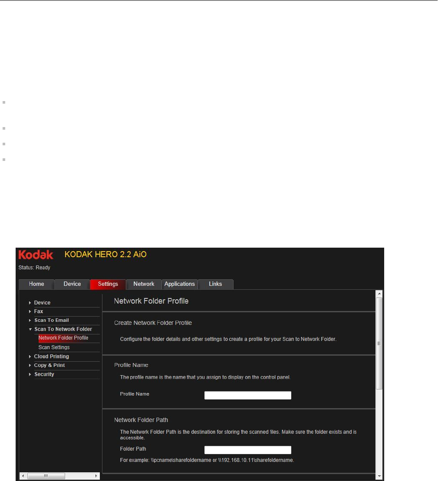Expand the Device sidebar arrow

(30, 303)
